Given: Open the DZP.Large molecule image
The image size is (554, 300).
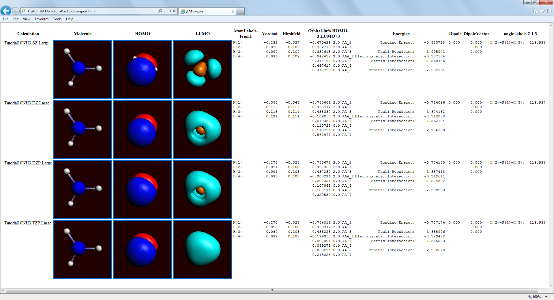Looking at the screenshot, I should point(83,190).
